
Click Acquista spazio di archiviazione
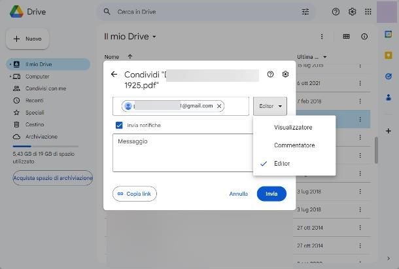(x=53, y=178)
